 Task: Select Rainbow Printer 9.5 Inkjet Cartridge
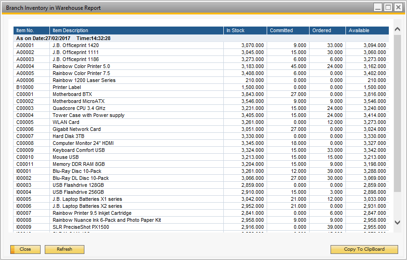[x=92, y=213]
